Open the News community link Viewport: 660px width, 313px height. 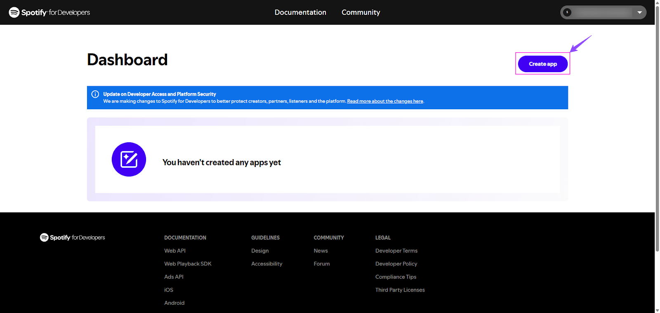tap(321, 251)
